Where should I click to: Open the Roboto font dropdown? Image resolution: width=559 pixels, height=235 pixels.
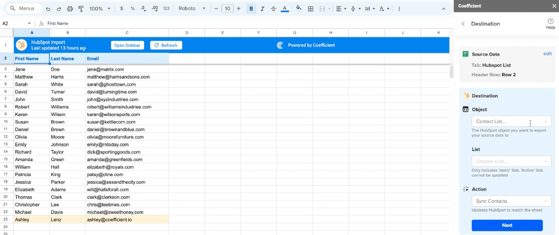pyautogui.click(x=192, y=9)
